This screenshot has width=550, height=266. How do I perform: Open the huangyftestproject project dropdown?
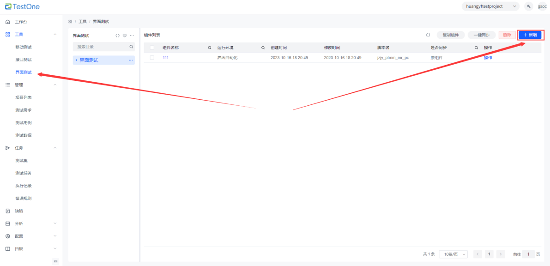coord(490,6)
